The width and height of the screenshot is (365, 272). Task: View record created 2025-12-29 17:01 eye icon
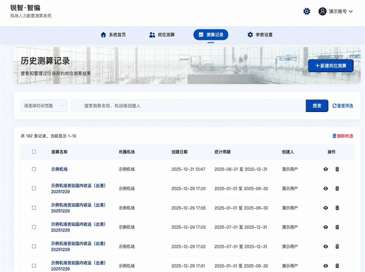click(326, 266)
